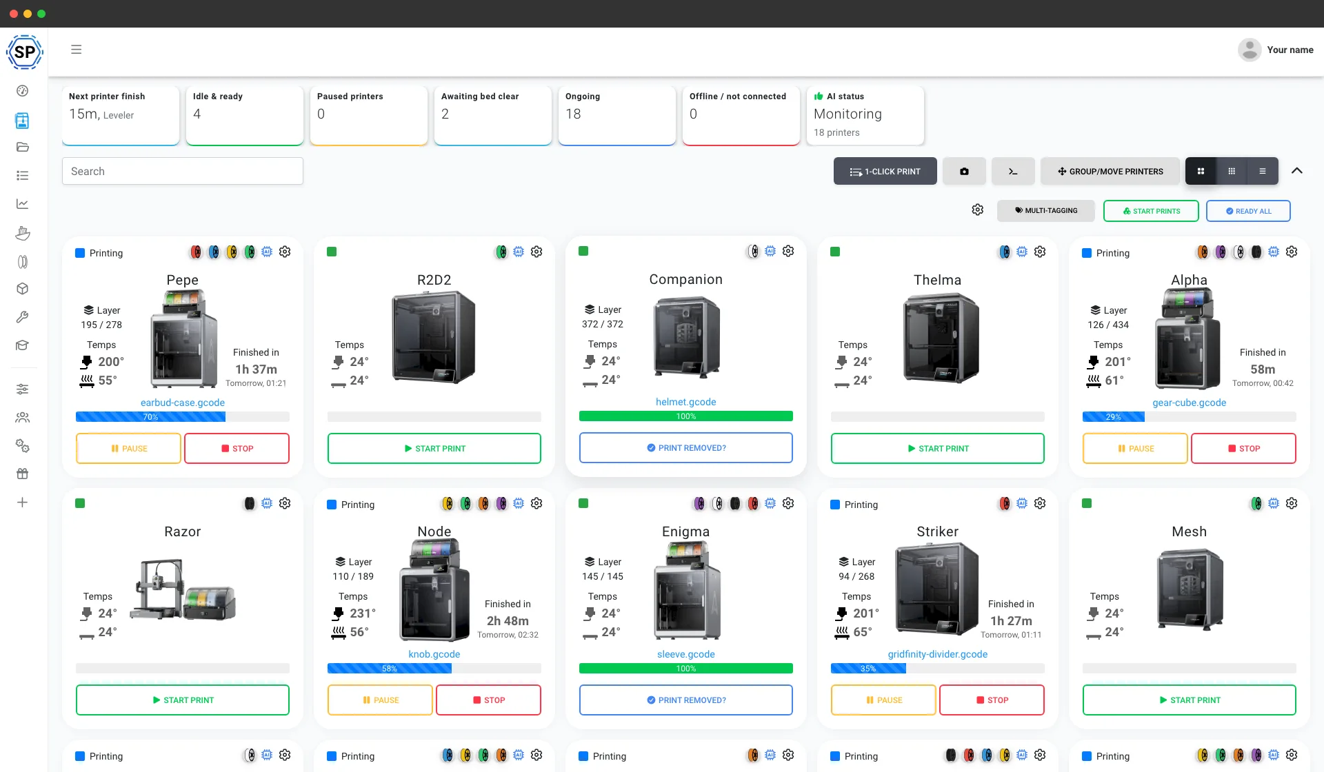Click the plus icon in sidebar
This screenshot has width=1324, height=772.
tap(23, 502)
